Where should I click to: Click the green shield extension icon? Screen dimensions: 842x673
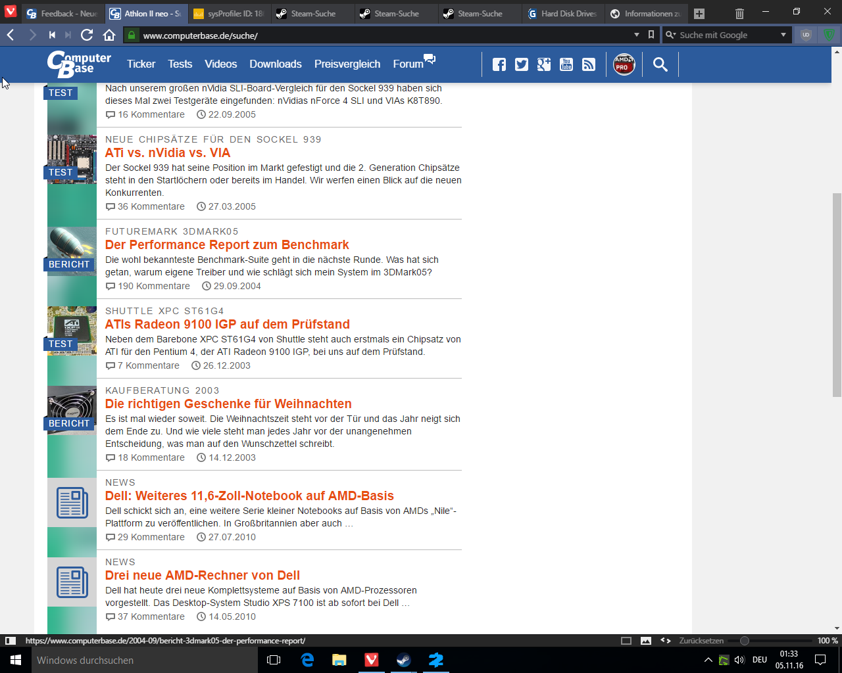tap(829, 35)
